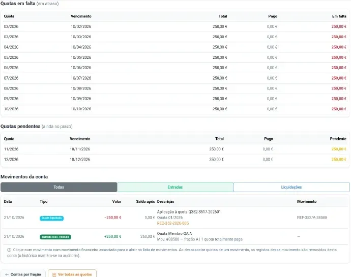This screenshot has width=351, height=277.
Task: Click description Quota Membro QA A
Action: tap(174, 233)
